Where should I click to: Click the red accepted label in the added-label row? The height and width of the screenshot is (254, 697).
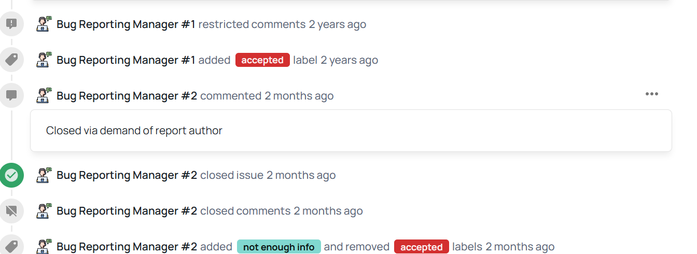pyautogui.click(x=262, y=60)
